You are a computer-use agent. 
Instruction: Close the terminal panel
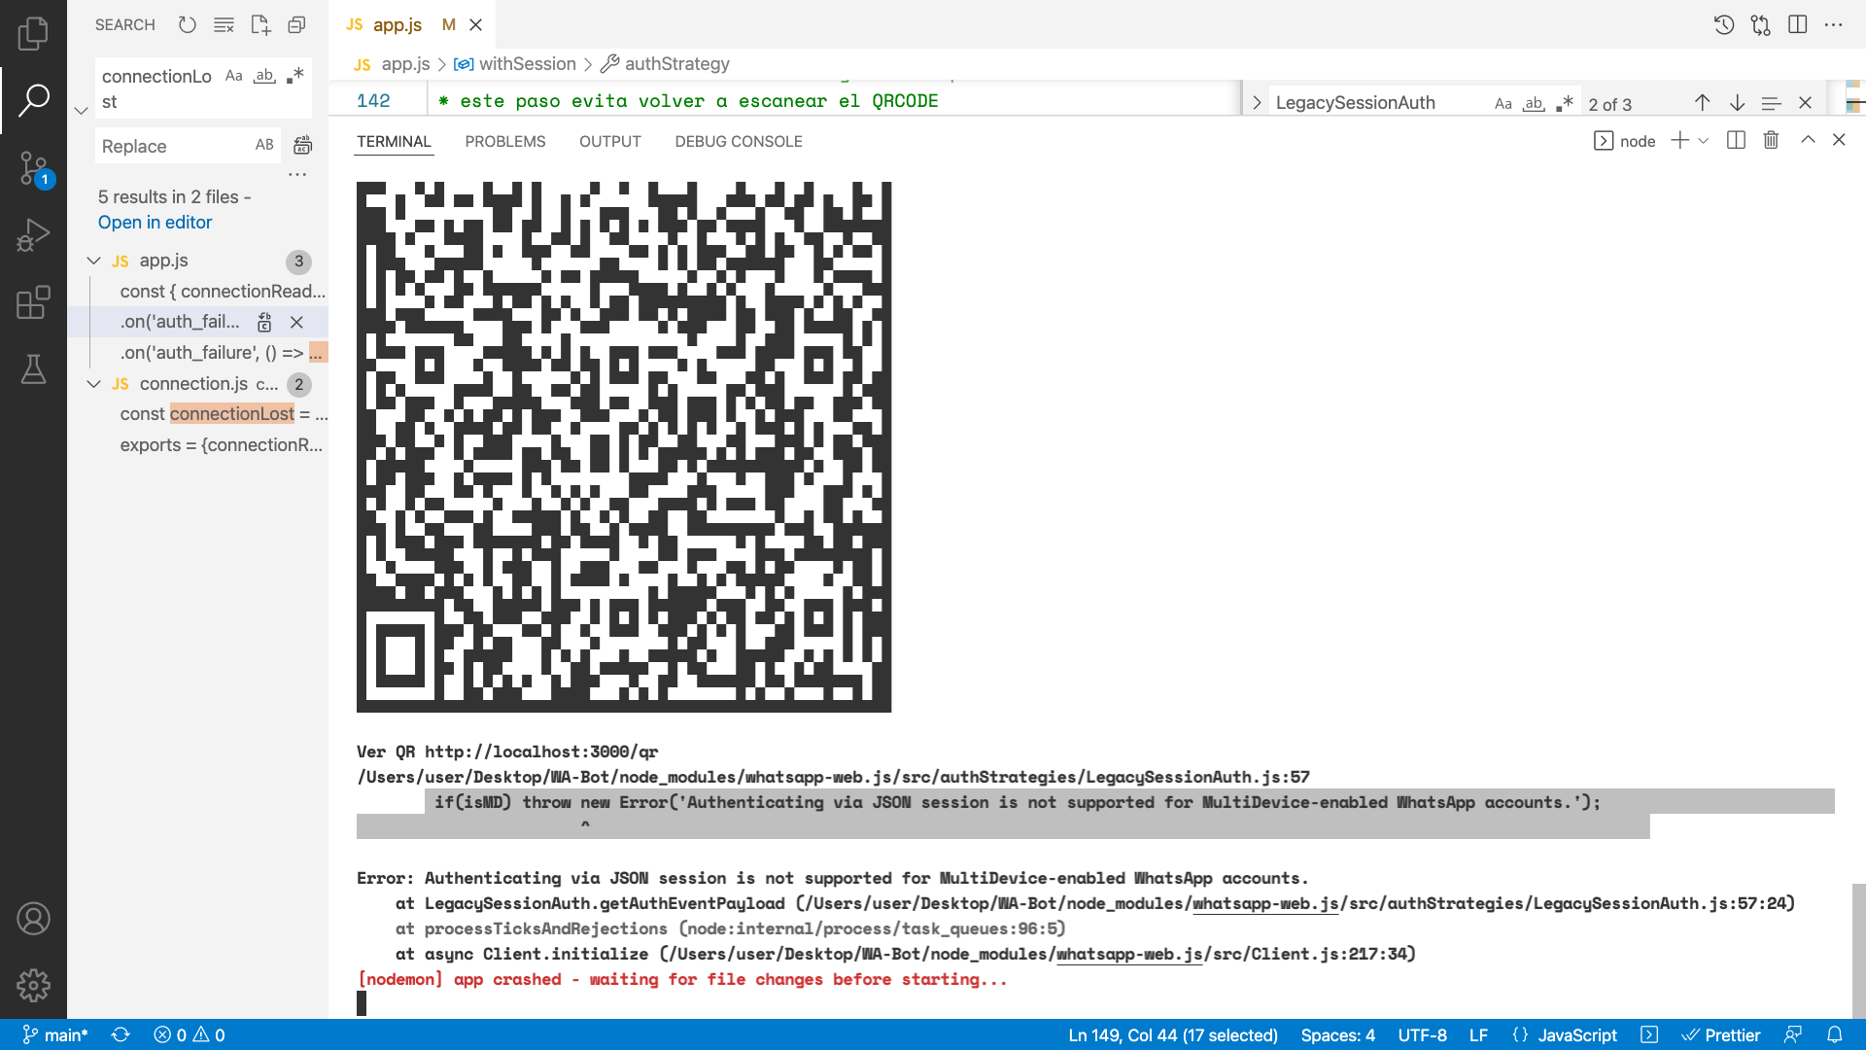[1839, 140]
